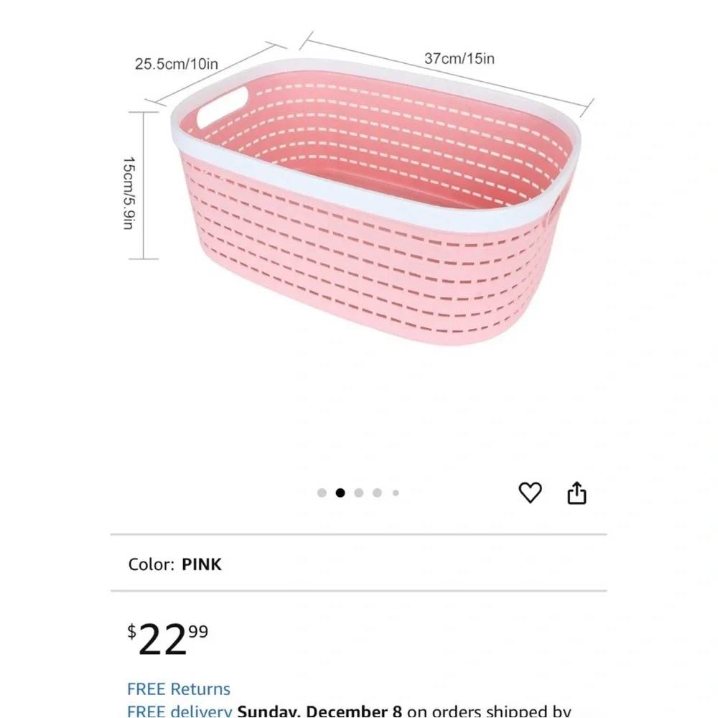Click the $22.99 price
The height and width of the screenshot is (718, 718).
(x=168, y=639)
